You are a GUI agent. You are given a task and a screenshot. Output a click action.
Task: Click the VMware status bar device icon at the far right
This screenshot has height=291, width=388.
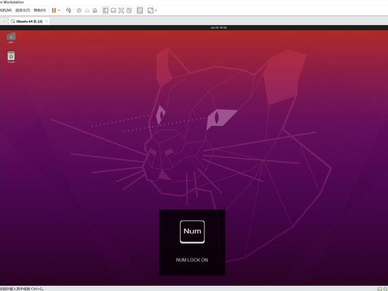pos(386,289)
